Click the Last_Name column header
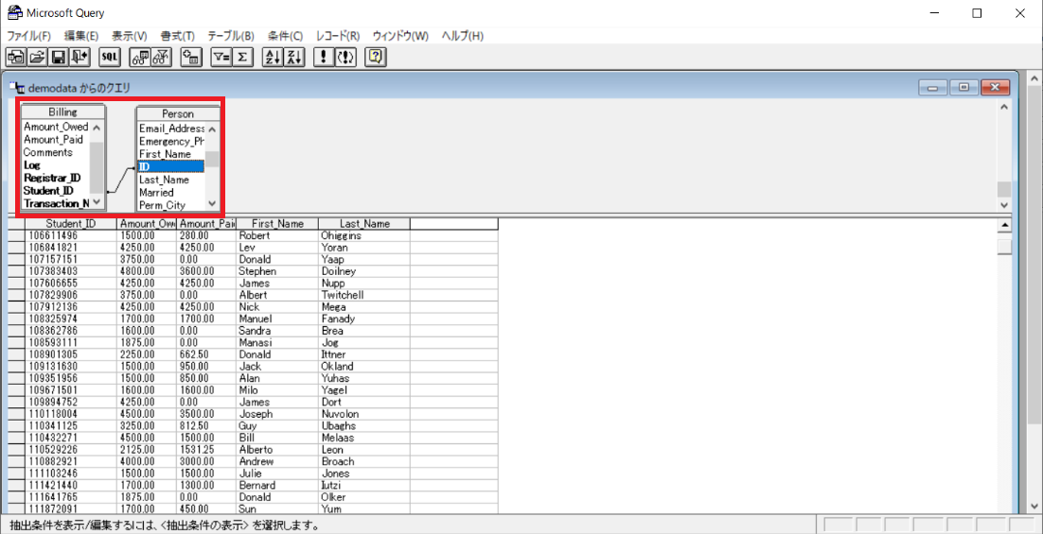 (364, 224)
